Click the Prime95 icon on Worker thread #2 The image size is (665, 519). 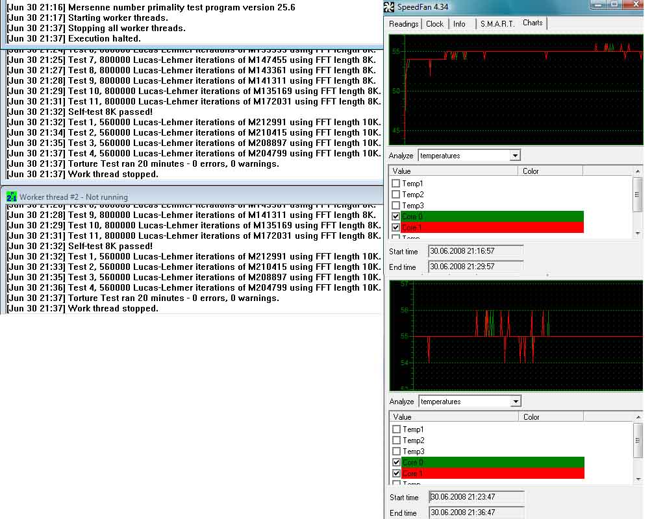[x=12, y=197]
